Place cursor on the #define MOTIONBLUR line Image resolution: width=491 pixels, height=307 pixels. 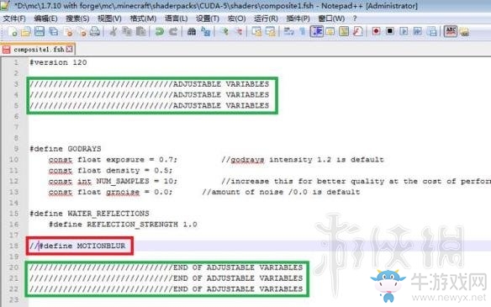[x=77, y=246]
